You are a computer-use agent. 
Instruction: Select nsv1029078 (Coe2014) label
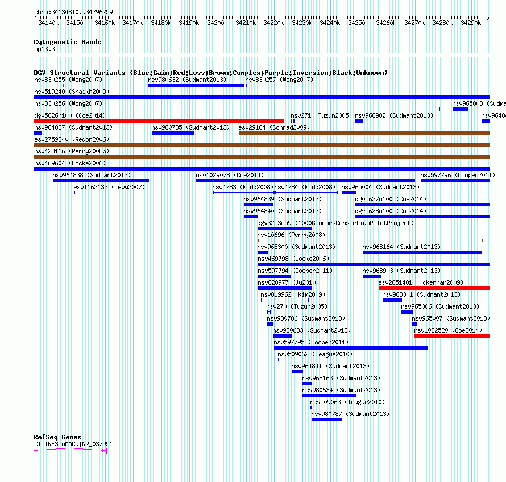[x=230, y=175]
